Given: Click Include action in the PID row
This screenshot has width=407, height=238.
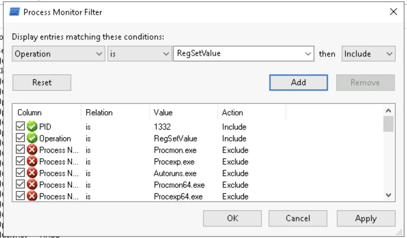Looking at the screenshot, I should (234, 127).
